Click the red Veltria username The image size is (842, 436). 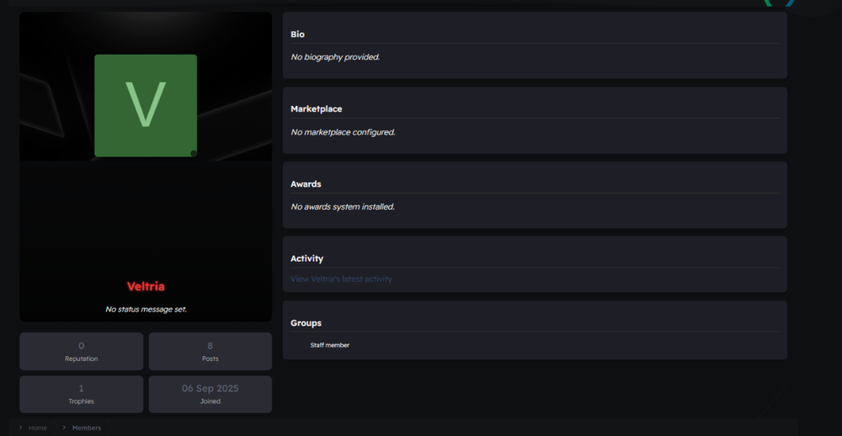(146, 286)
